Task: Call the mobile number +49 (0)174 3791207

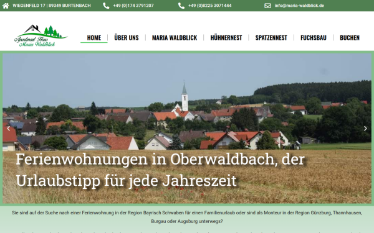Action: (133, 6)
